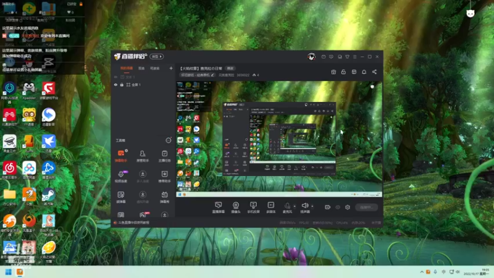The image size is (494, 278).
Task: Open the notification bell in the stream header
Action: 364,72
